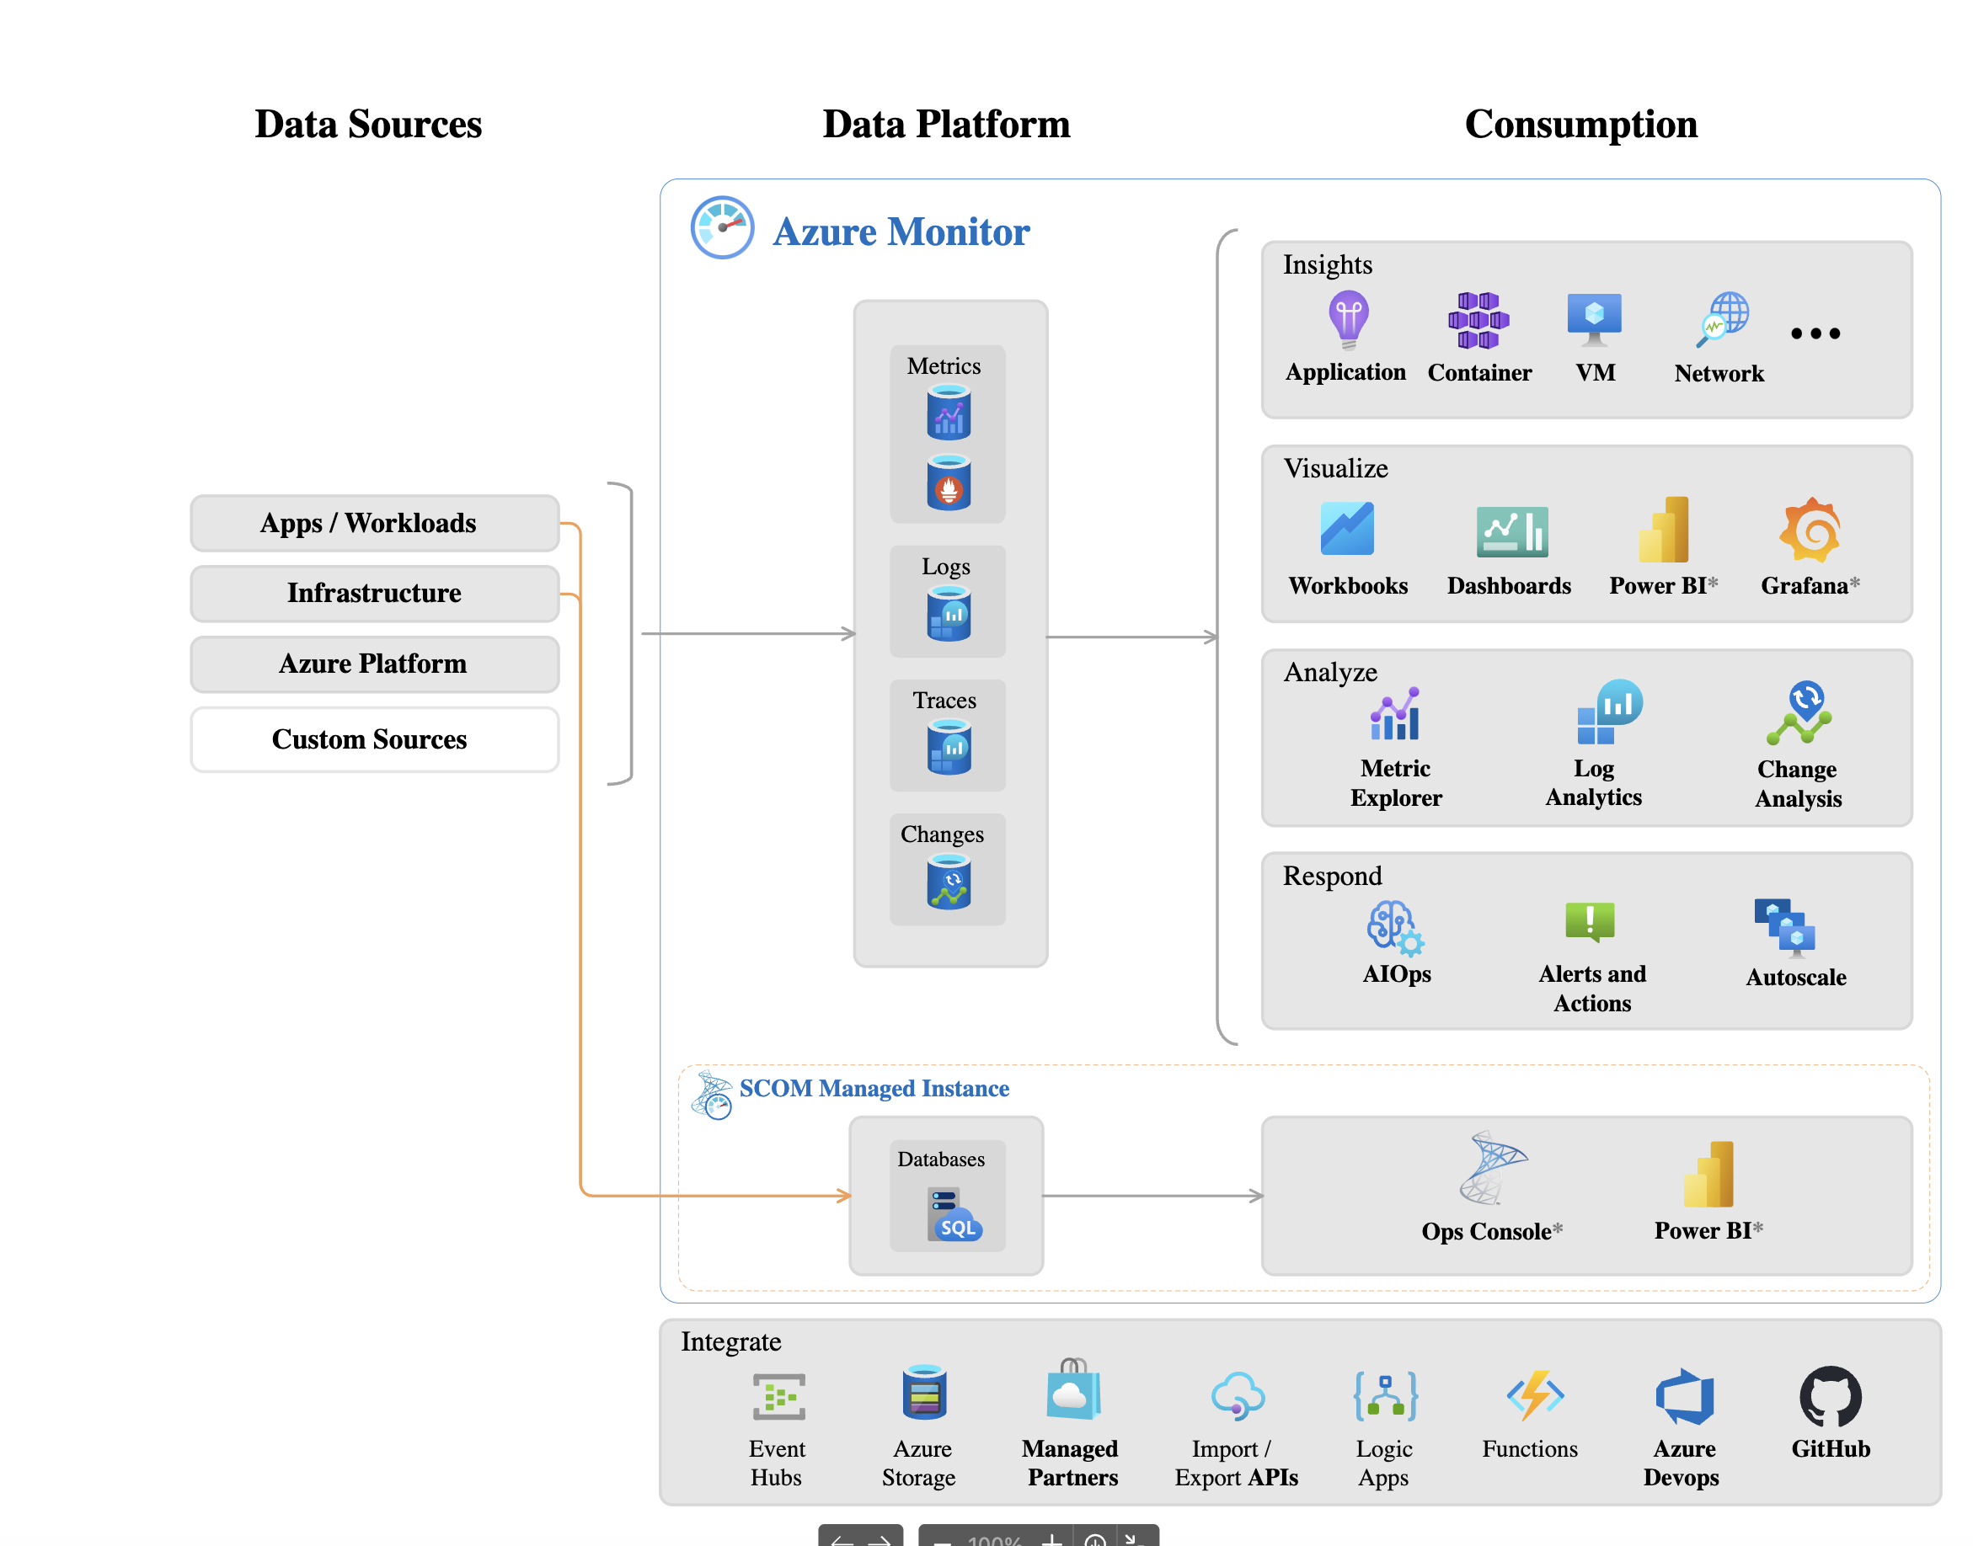Screen dimensions: 1973x1546
Task: Click the Alerts and Actions icon
Action: click(1589, 922)
